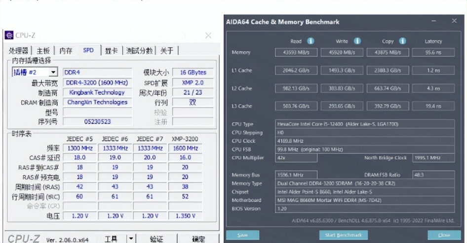467x243 pixels.
Task: Click the DDR4-3200 (1600 MHz) bandwidth field
Action: (x=97, y=83)
